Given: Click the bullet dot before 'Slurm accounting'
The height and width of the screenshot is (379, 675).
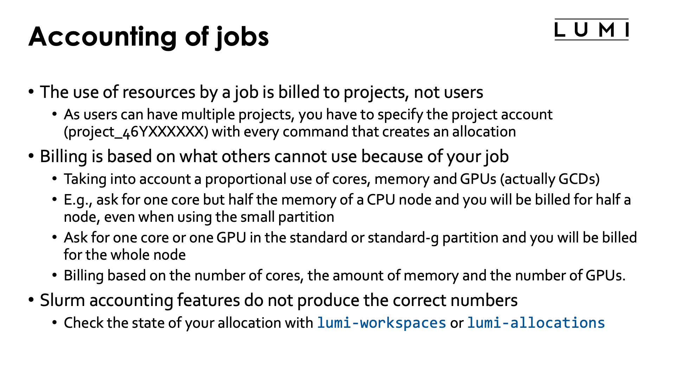Looking at the screenshot, I should pyautogui.click(x=32, y=300).
